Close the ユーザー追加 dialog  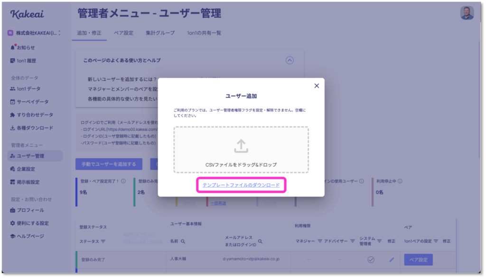pos(317,86)
